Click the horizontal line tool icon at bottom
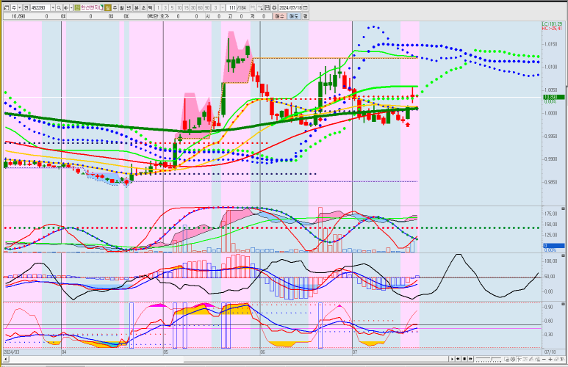 point(525,359)
